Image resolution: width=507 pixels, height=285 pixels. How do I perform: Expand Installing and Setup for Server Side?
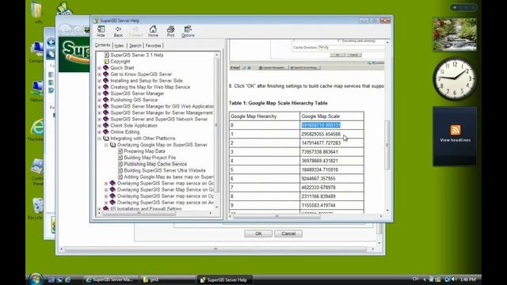click(100, 81)
